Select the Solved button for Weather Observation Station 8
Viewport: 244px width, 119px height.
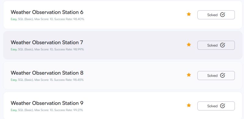click(x=216, y=76)
